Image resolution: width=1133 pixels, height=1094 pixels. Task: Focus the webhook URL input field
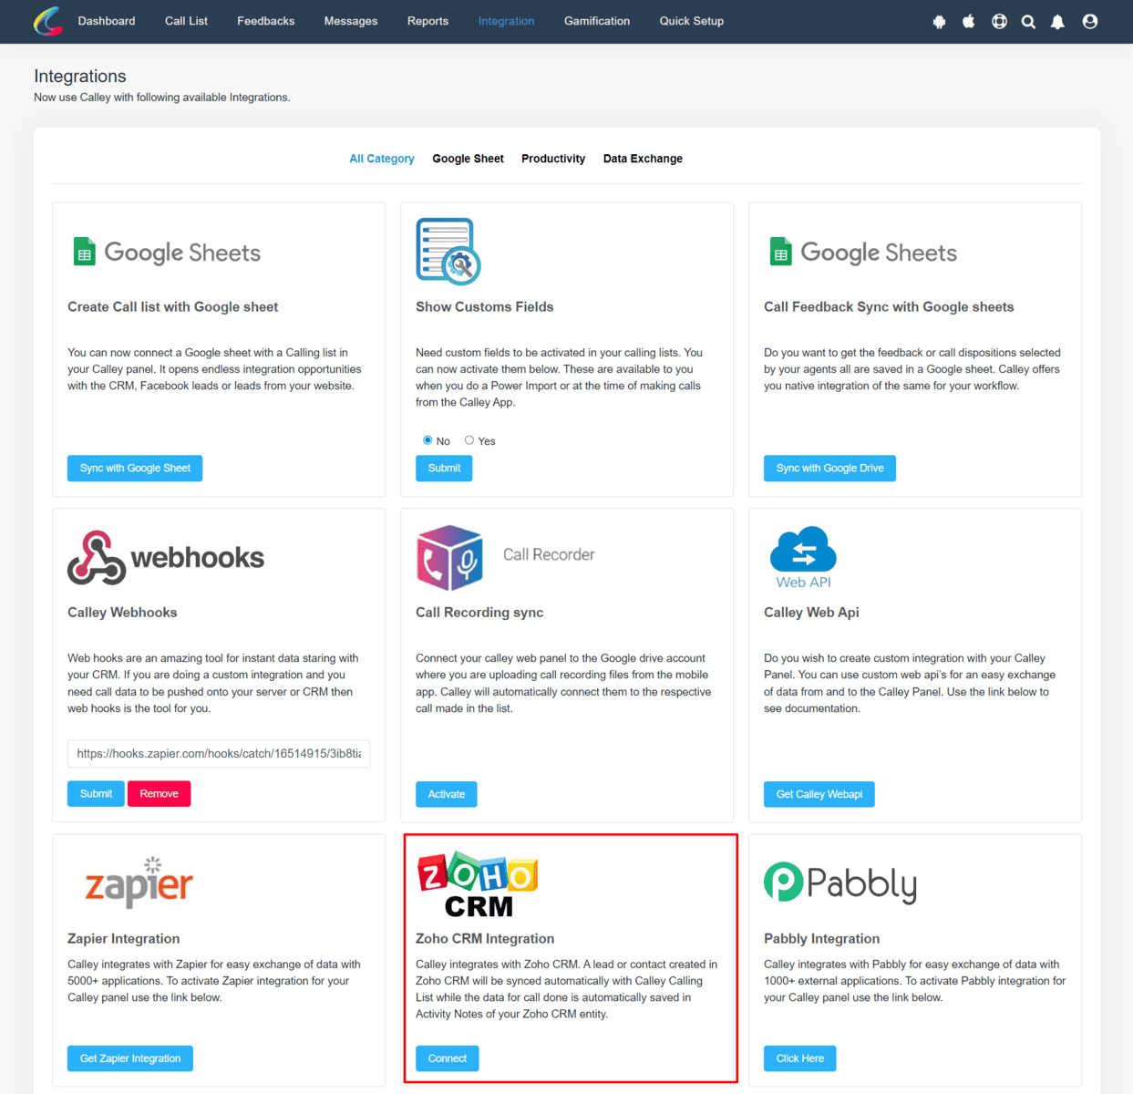[219, 754]
